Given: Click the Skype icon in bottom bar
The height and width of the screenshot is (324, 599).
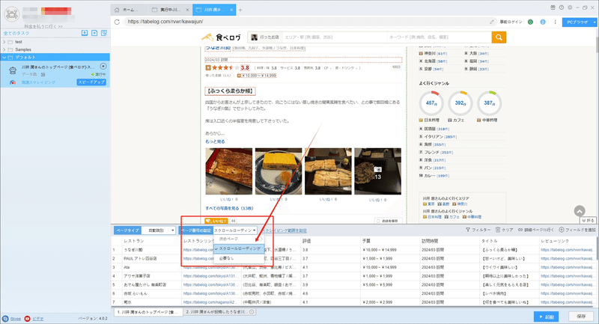Looking at the screenshot, I should [5, 319].
